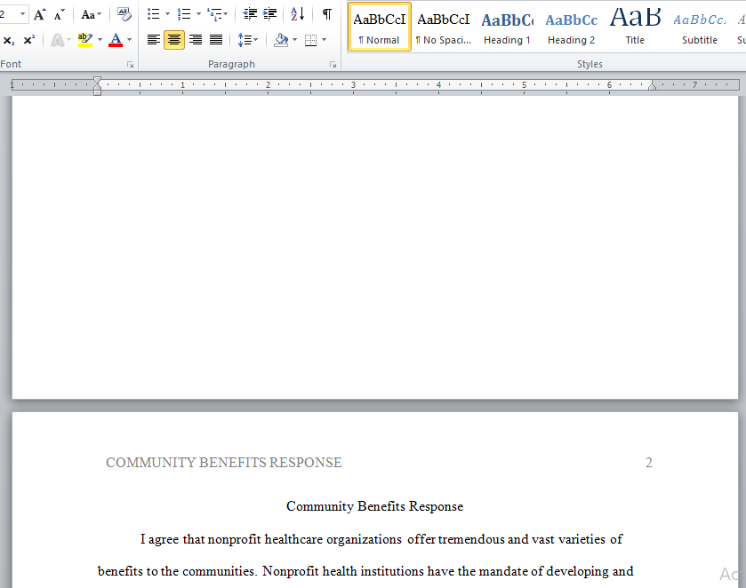The width and height of the screenshot is (746, 588).
Task: Open the Bullets library dropdown arrow
Action: coord(167,14)
